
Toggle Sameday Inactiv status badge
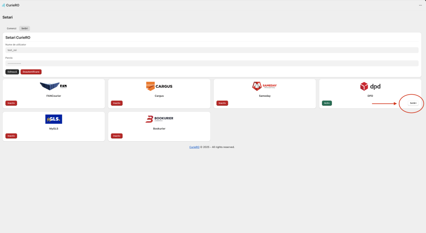222,103
